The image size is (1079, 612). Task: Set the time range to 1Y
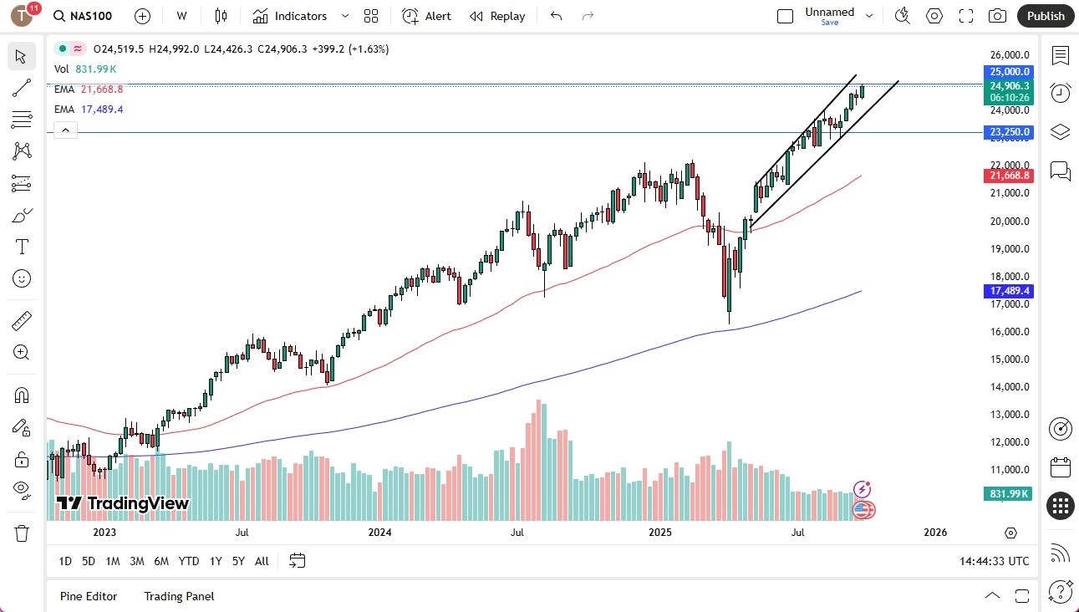tap(216, 561)
